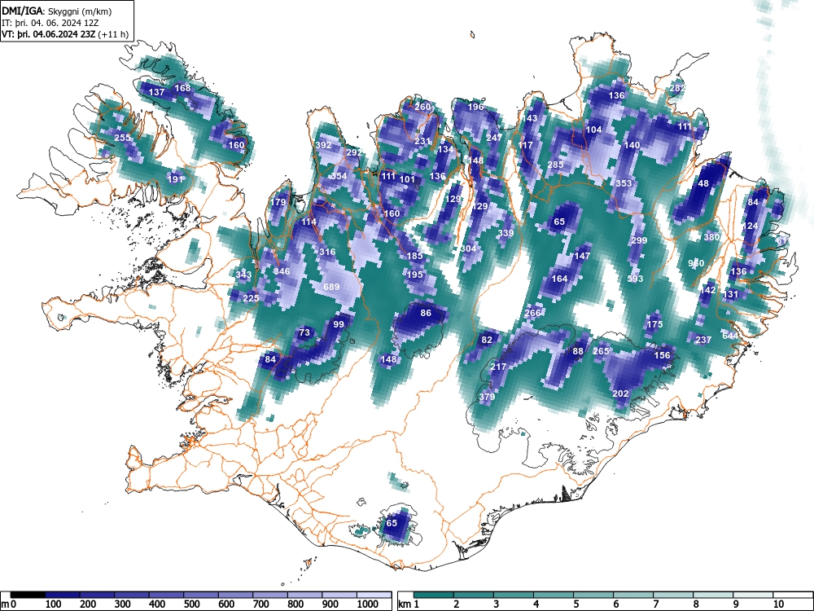This screenshot has height=611, width=814.
Task: Click the visibility value 140 on the map
Action: (632, 145)
